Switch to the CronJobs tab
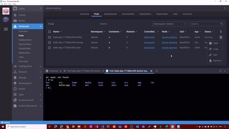229x129 pixels. point(187,14)
